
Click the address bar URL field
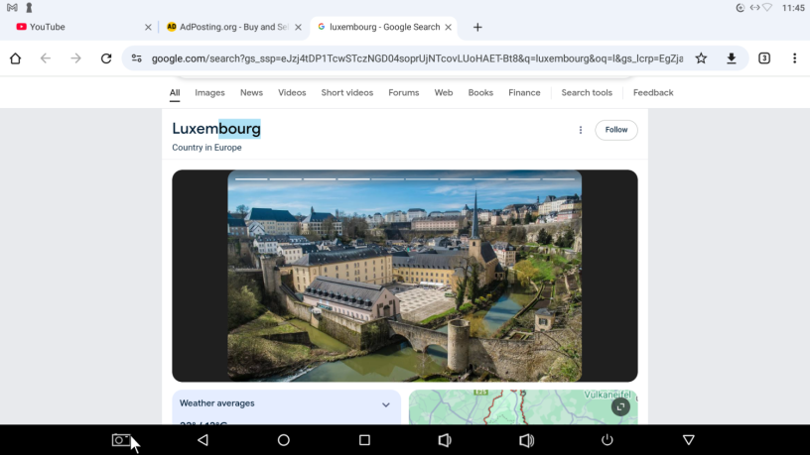417,58
